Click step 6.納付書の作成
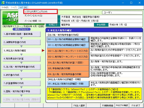This screenshot has width=144, height=108. 21,75
